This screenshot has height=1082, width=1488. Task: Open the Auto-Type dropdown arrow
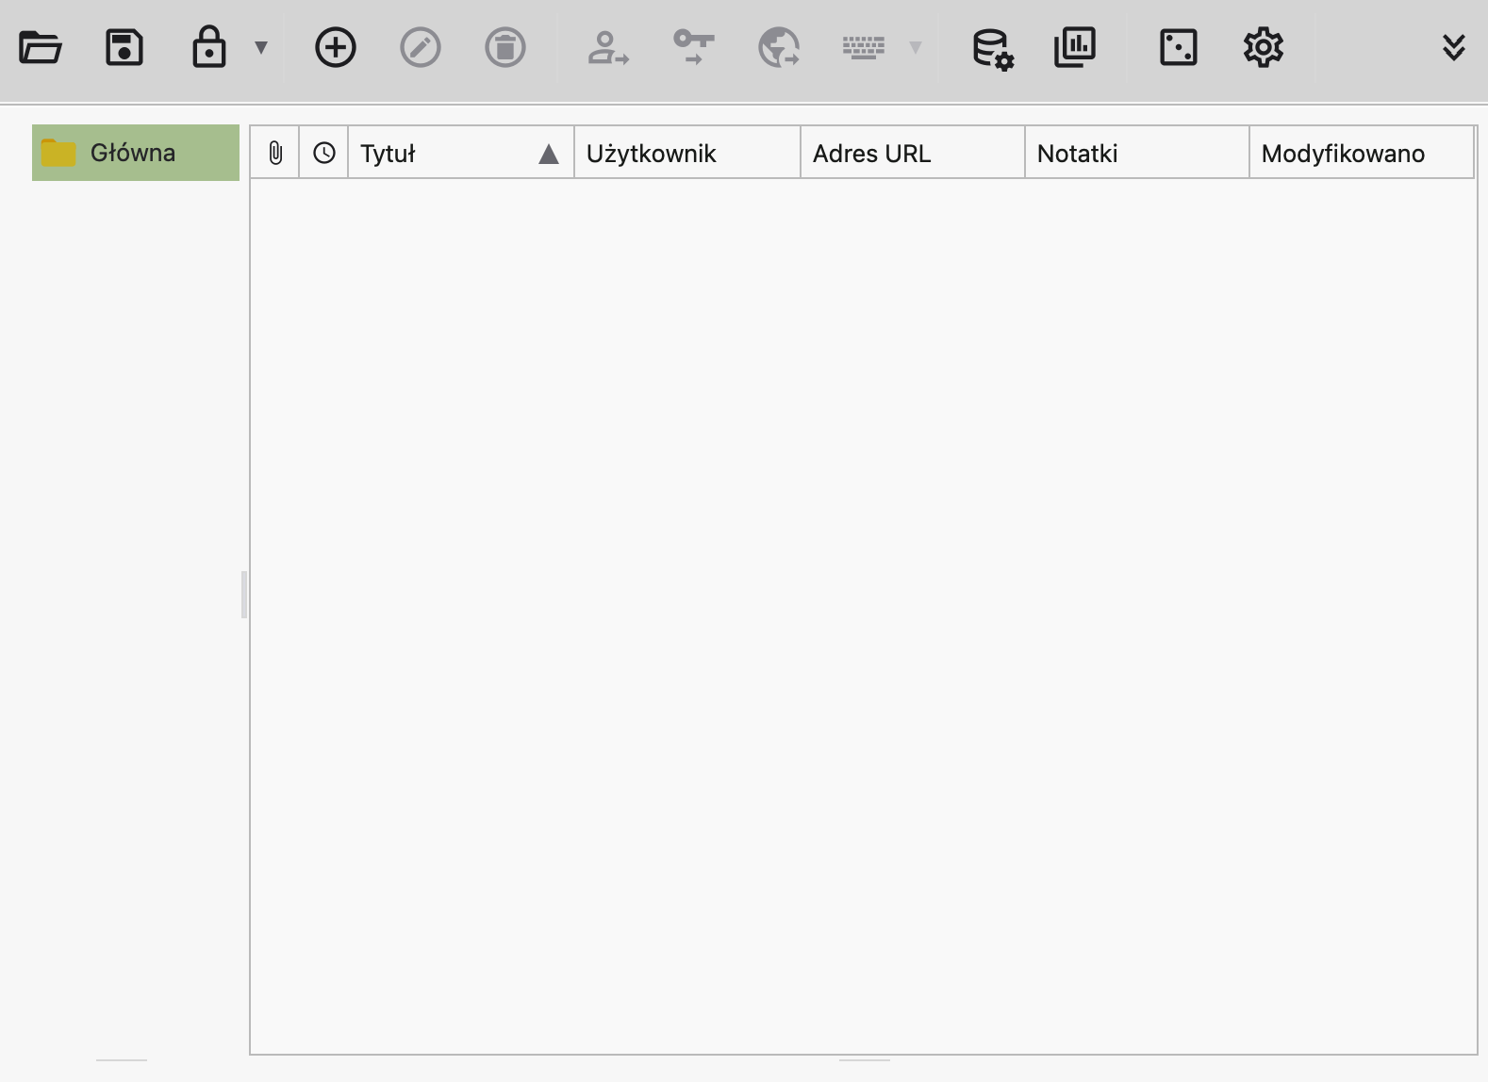click(x=915, y=47)
